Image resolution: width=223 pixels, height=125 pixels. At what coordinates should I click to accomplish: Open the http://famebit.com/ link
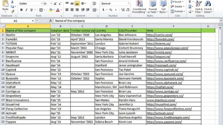click(x=160, y=39)
